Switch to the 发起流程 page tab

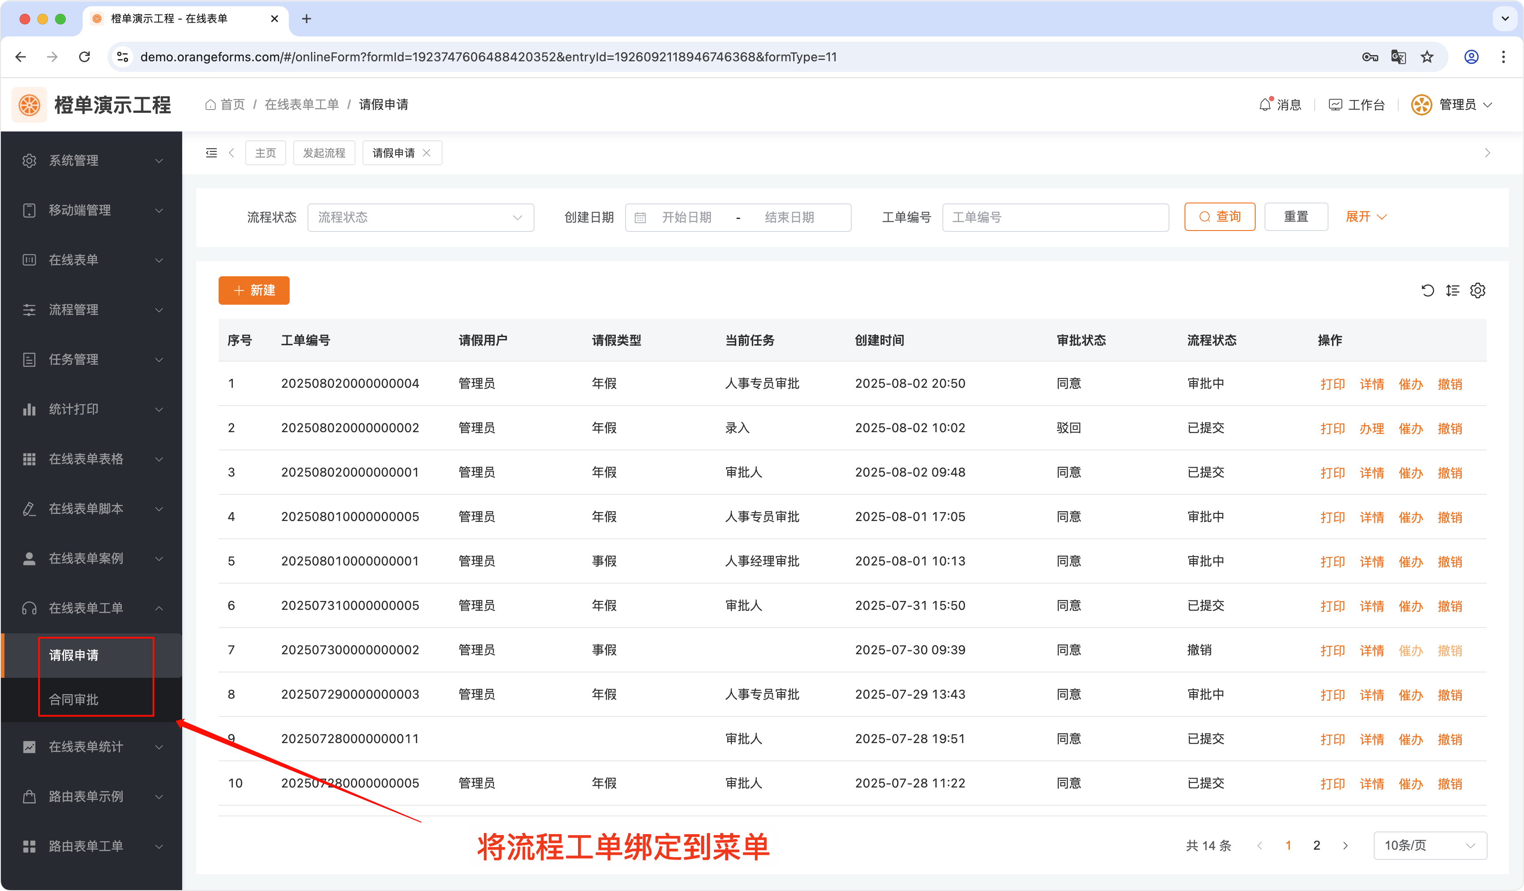tap(324, 153)
